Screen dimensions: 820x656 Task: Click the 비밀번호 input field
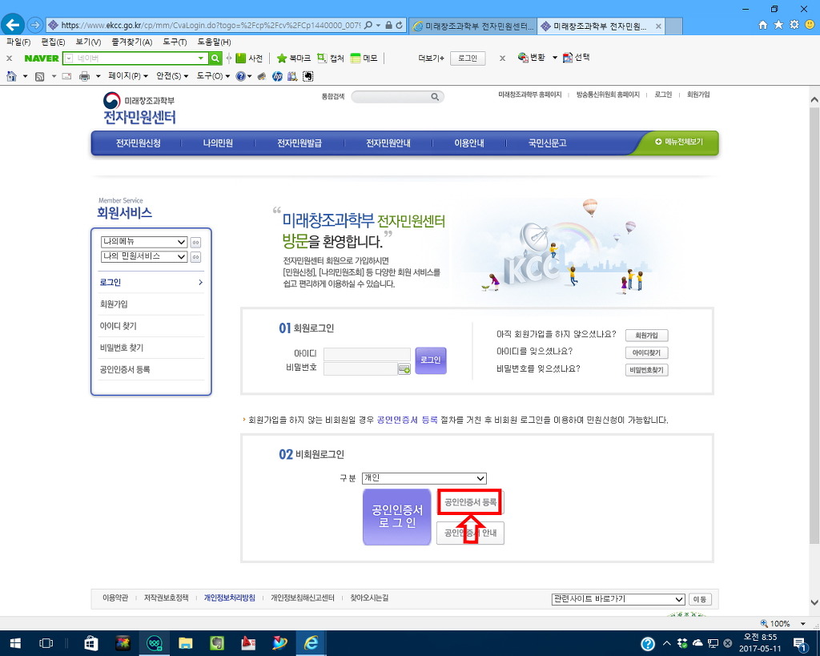tap(361, 368)
